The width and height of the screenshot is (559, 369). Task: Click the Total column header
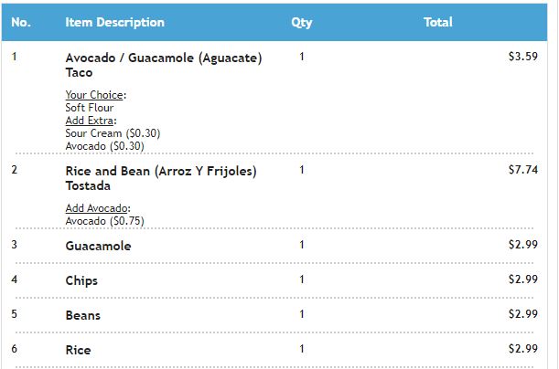[x=438, y=23]
